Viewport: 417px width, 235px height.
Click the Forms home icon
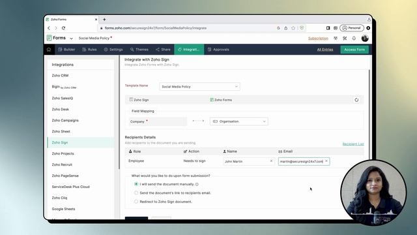point(49,50)
